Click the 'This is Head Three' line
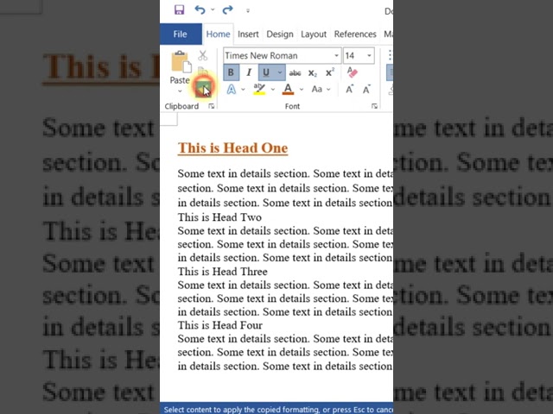This screenshot has height=414, width=553. [223, 272]
